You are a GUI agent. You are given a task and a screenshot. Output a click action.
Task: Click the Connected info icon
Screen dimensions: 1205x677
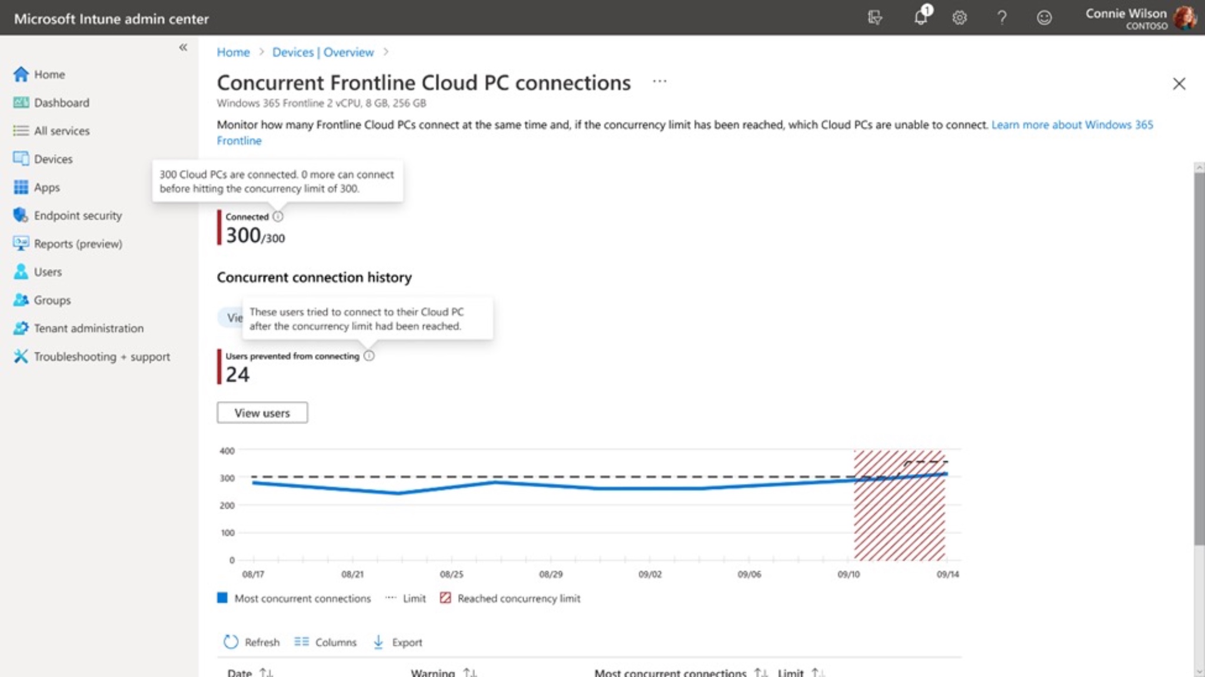278,216
